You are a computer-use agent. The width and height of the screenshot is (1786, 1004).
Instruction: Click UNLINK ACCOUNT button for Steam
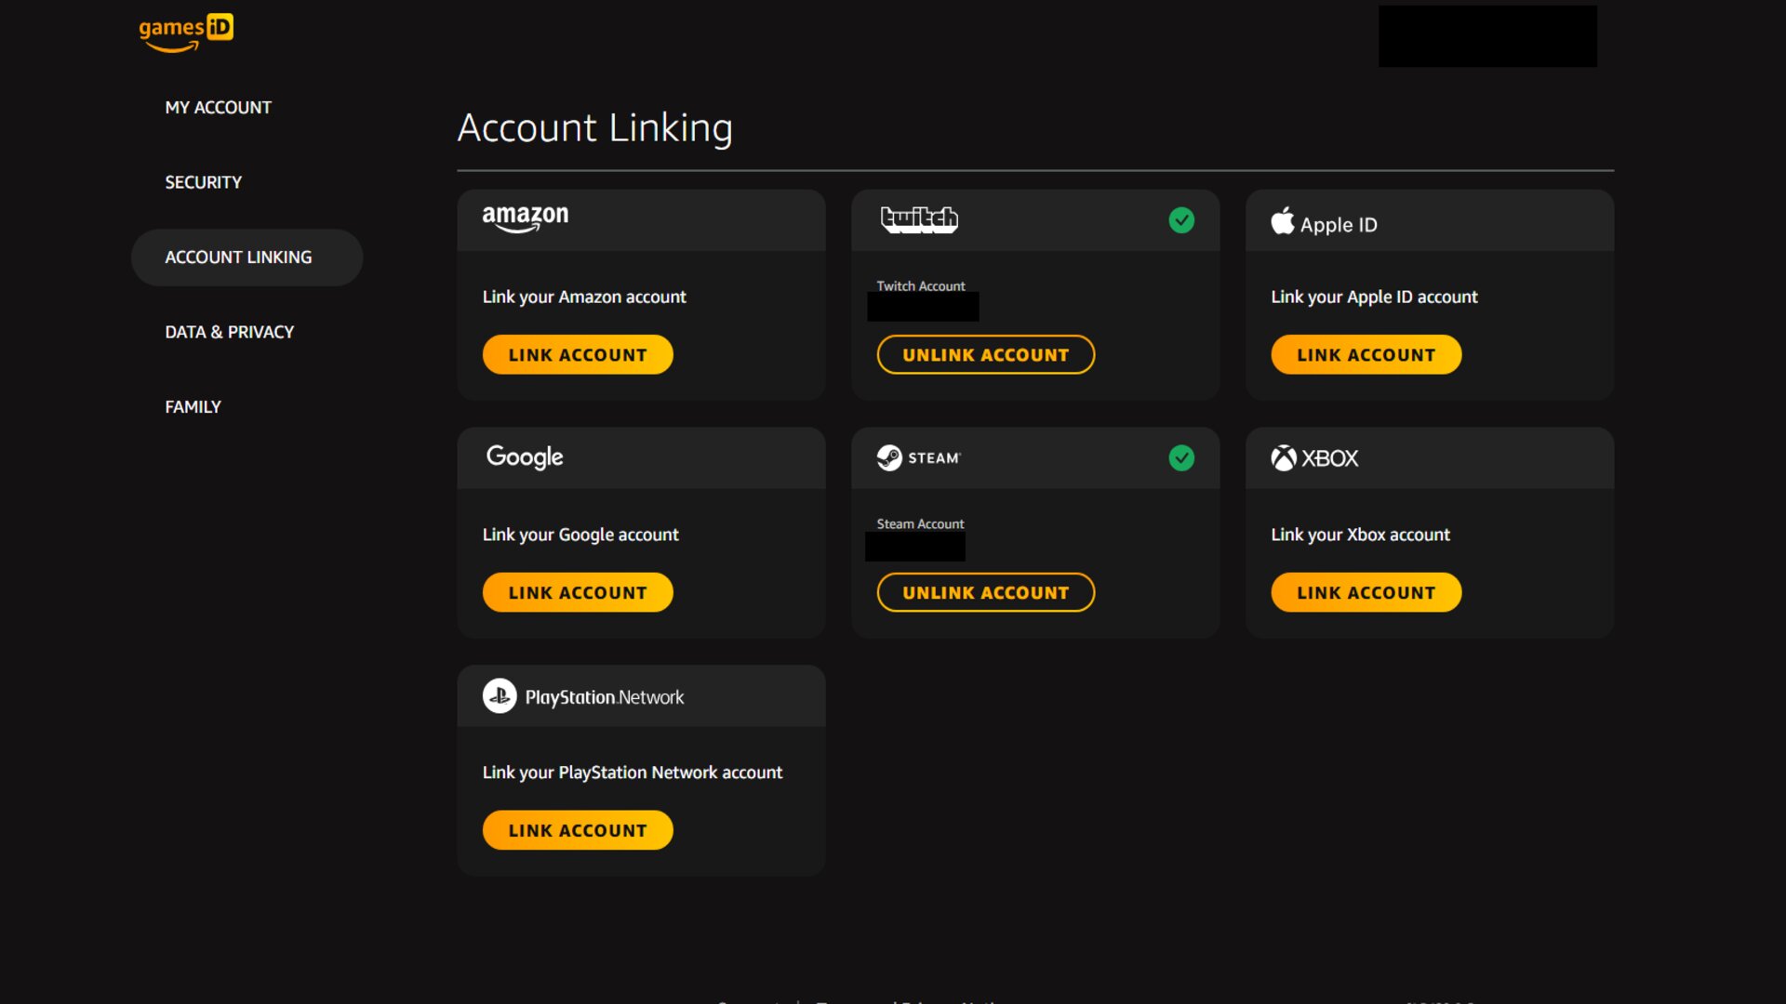point(985,592)
